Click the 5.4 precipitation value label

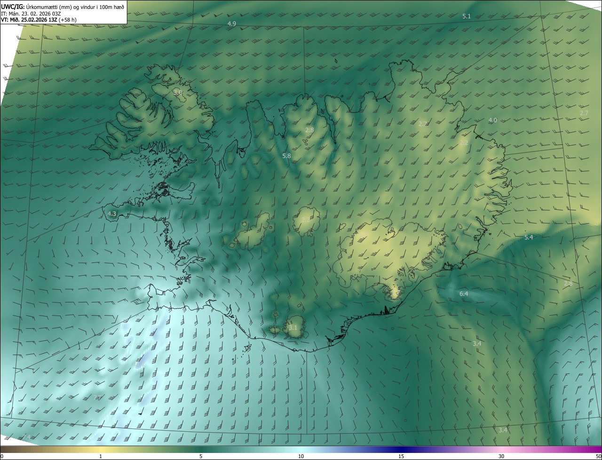(529, 237)
